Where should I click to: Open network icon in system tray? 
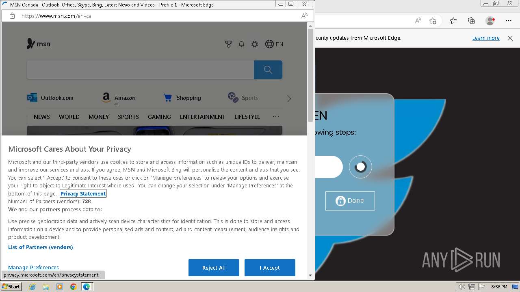click(471, 287)
